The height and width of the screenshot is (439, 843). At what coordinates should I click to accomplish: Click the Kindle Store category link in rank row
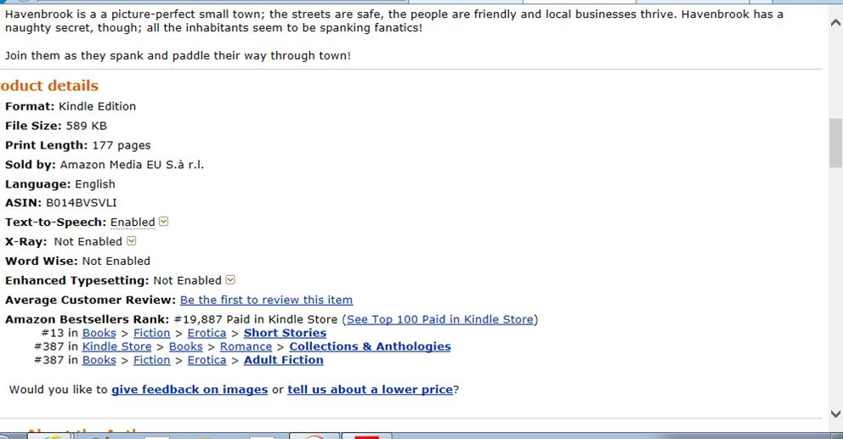click(x=116, y=346)
